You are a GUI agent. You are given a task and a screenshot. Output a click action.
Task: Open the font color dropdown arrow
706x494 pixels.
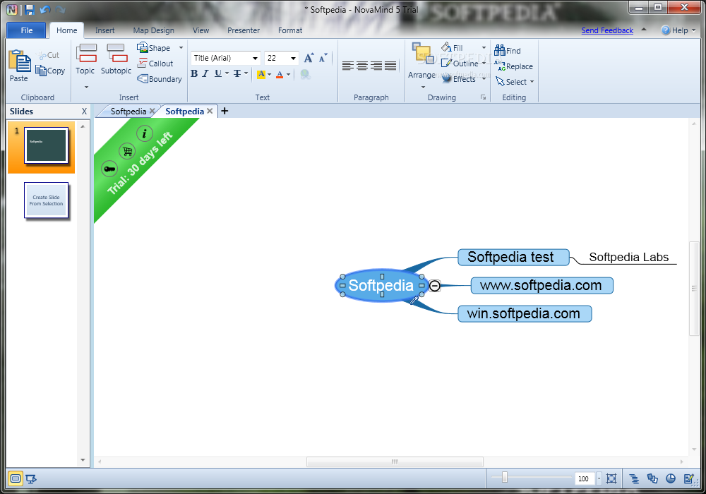(288, 74)
